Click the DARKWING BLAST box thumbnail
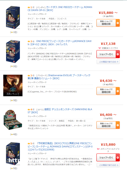Viewport: 127px width, 171px height. coord(13,120)
